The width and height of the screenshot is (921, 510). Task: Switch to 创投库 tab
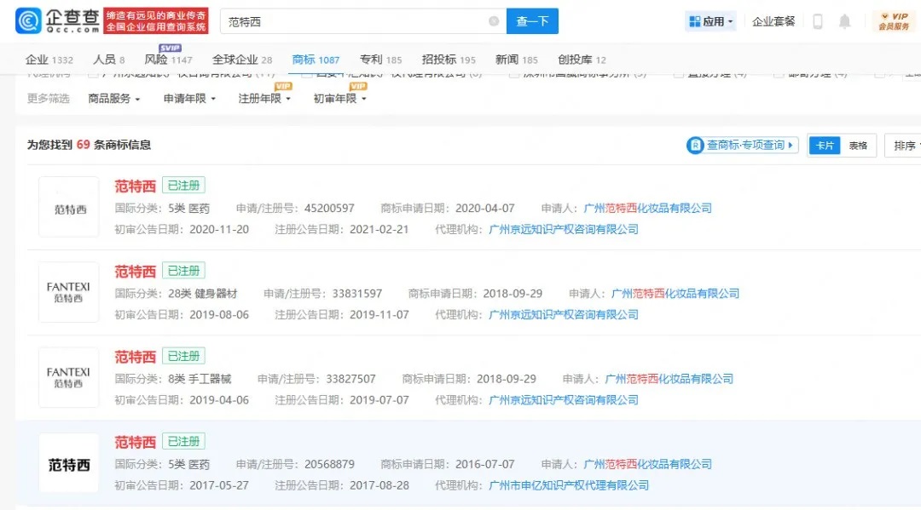[582, 60]
